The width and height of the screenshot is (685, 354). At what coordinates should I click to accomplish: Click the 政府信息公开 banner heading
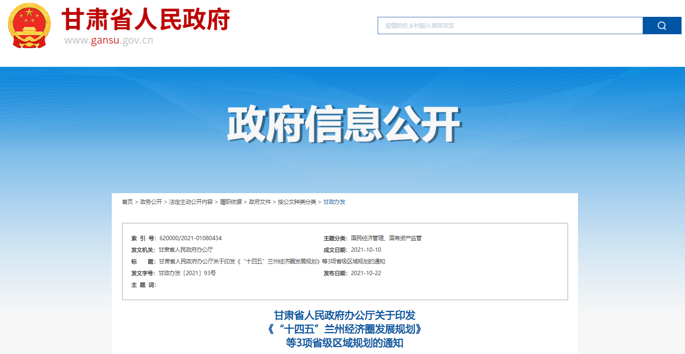[344, 124]
